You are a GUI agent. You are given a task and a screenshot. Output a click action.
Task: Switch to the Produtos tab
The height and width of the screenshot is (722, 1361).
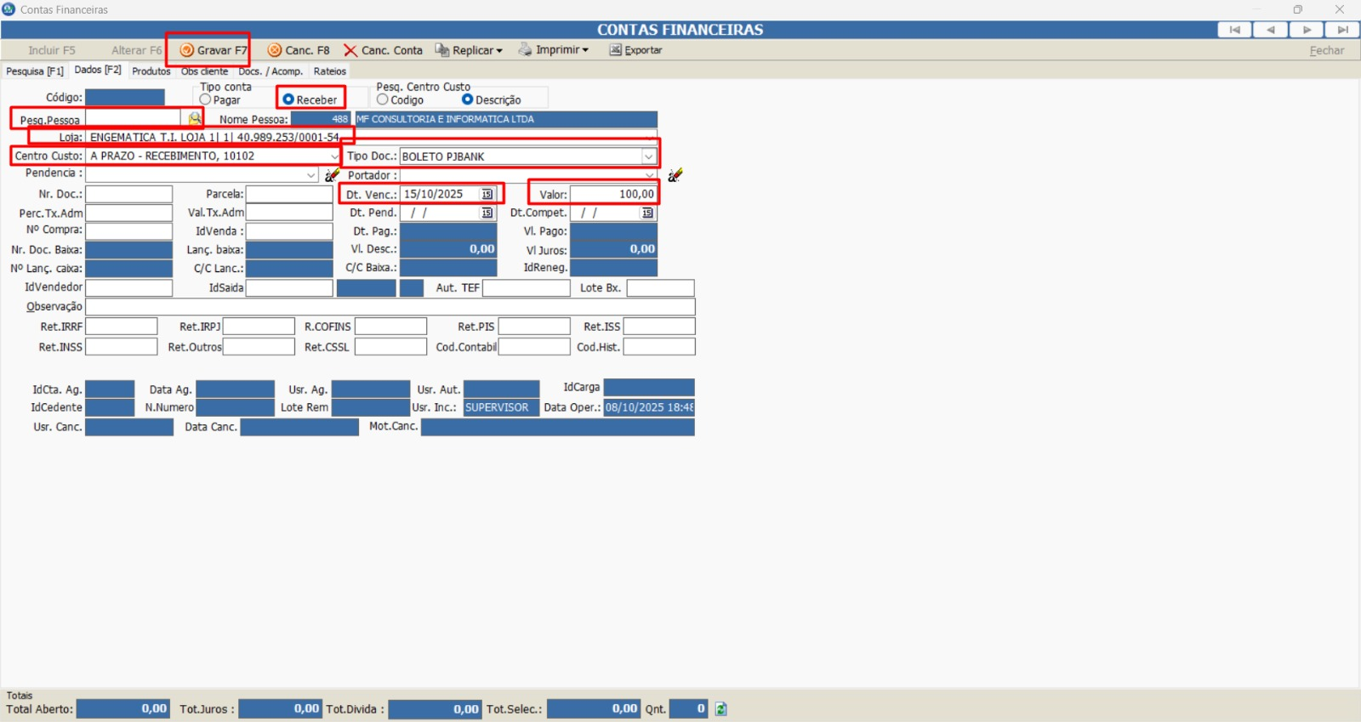click(x=151, y=71)
